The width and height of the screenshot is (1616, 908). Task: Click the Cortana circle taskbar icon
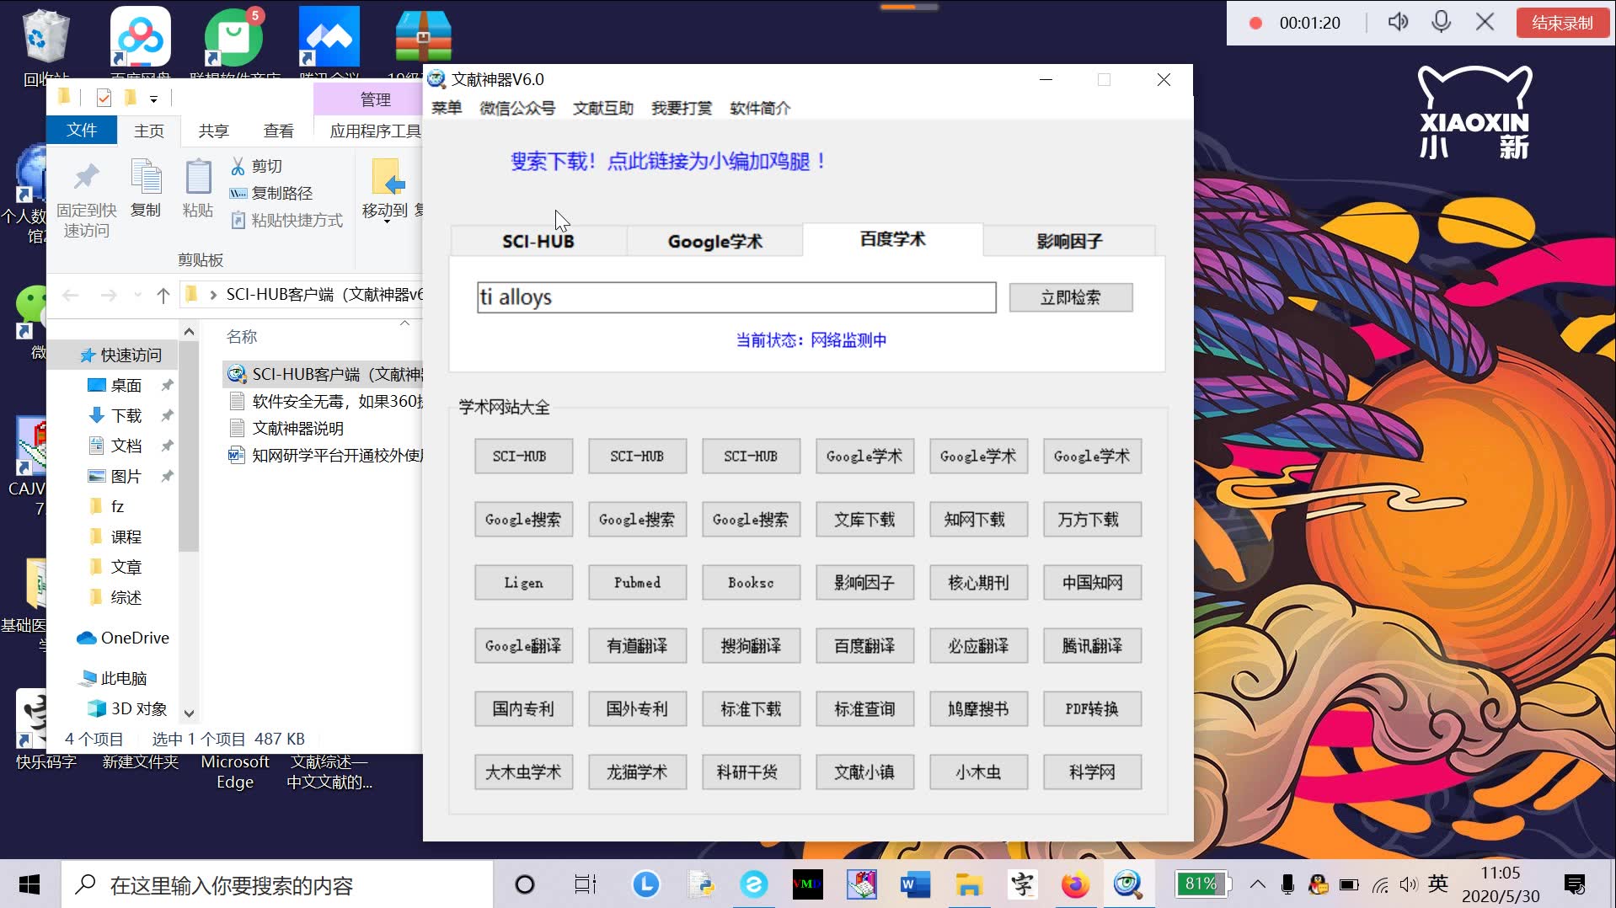(x=525, y=884)
